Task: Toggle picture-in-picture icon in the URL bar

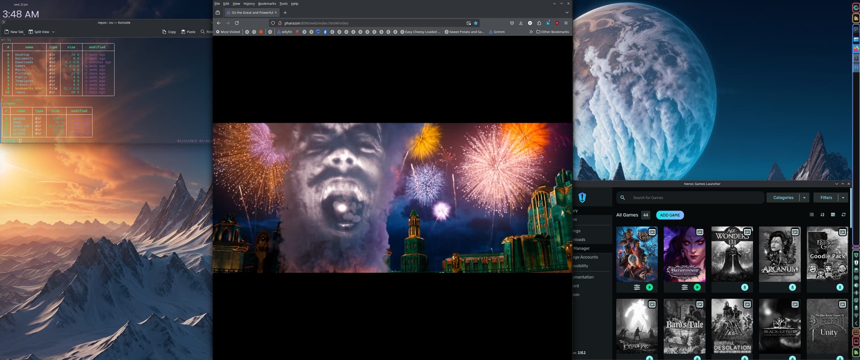Action: [x=469, y=23]
